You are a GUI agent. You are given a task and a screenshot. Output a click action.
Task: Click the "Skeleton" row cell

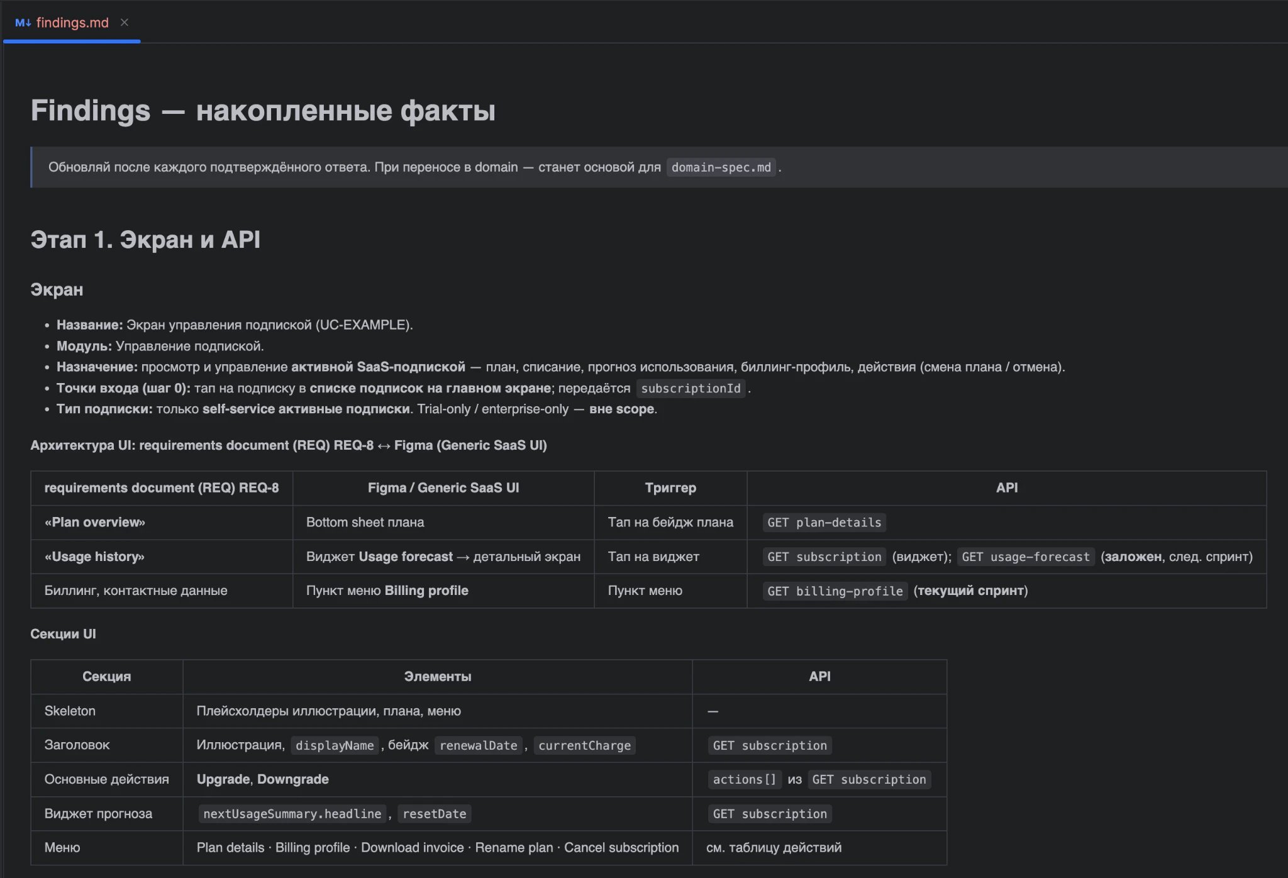(x=107, y=711)
